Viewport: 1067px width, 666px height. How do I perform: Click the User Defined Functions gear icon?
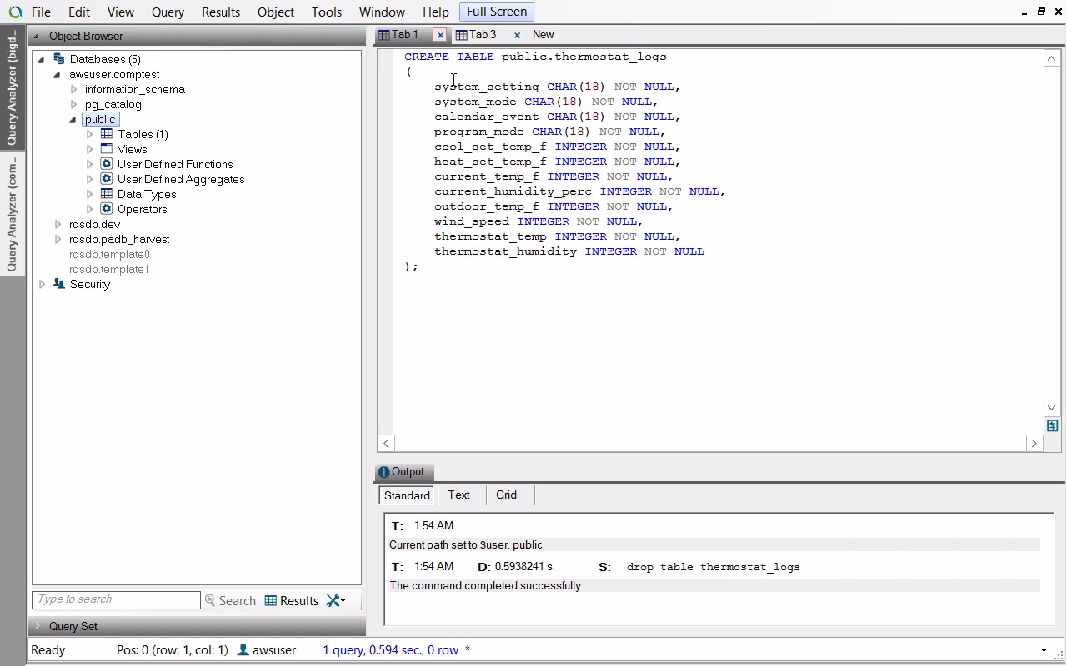107,164
